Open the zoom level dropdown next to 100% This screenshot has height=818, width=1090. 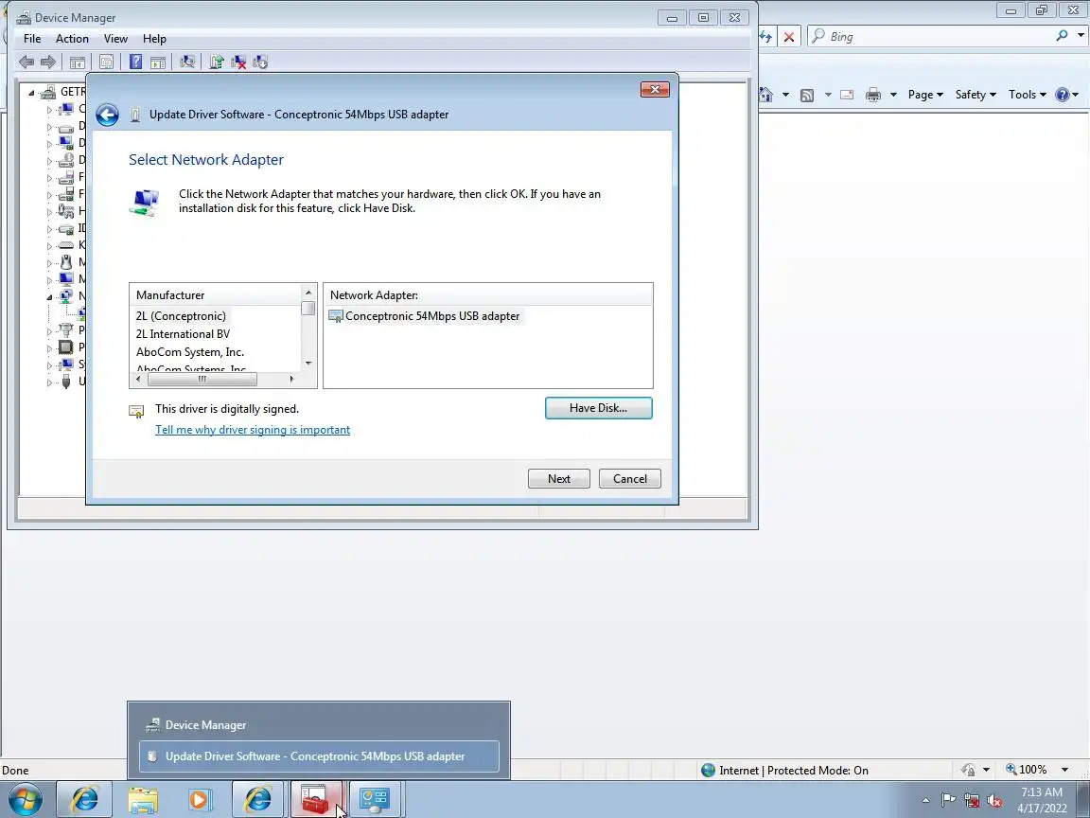pos(1065,770)
